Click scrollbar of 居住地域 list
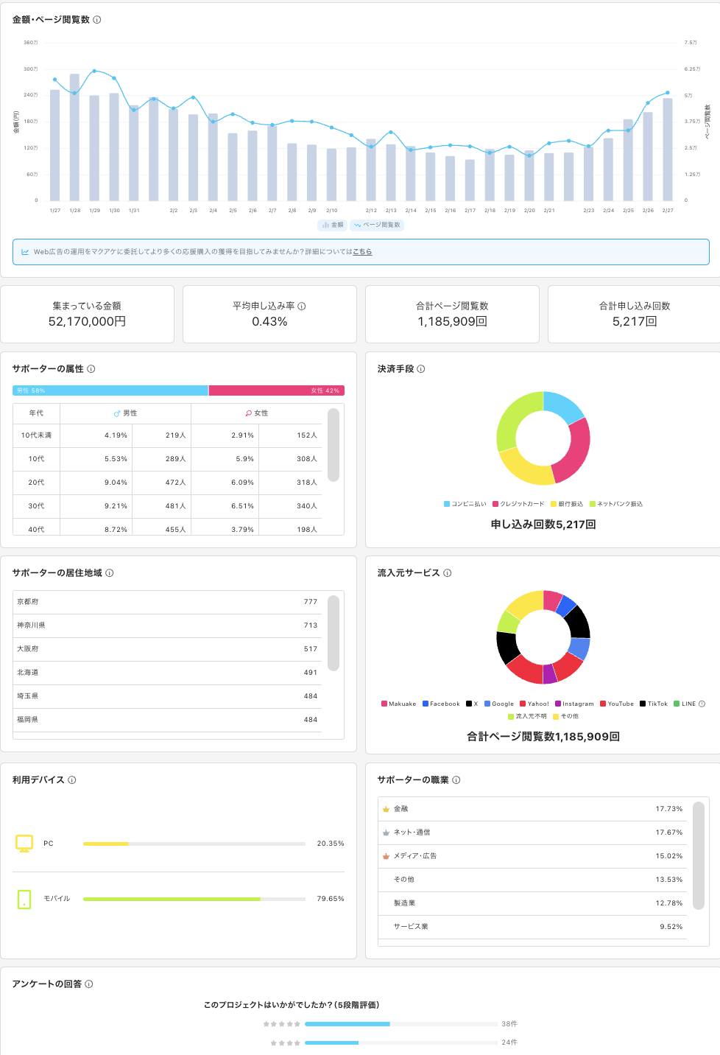720x1055 pixels. [333, 634]
